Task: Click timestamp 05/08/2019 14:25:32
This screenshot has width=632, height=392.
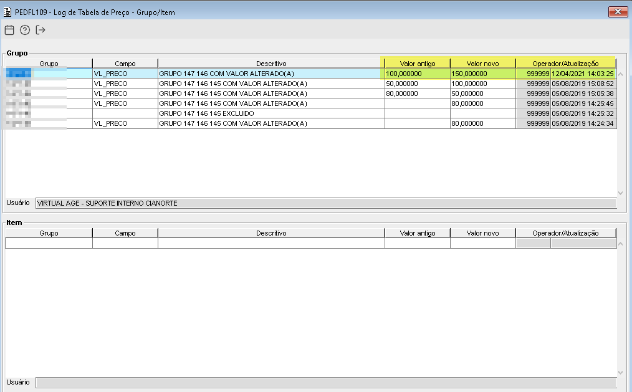Action: tap(583, 113)
